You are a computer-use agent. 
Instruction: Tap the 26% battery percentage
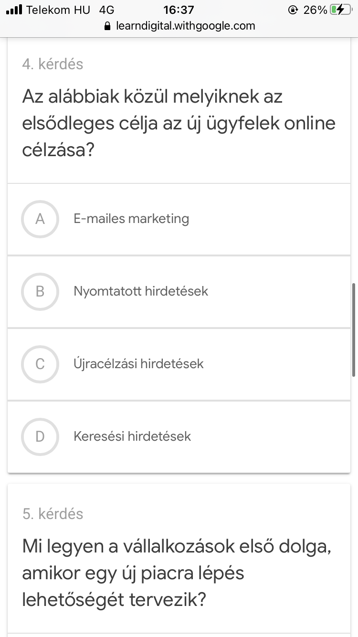315,10
